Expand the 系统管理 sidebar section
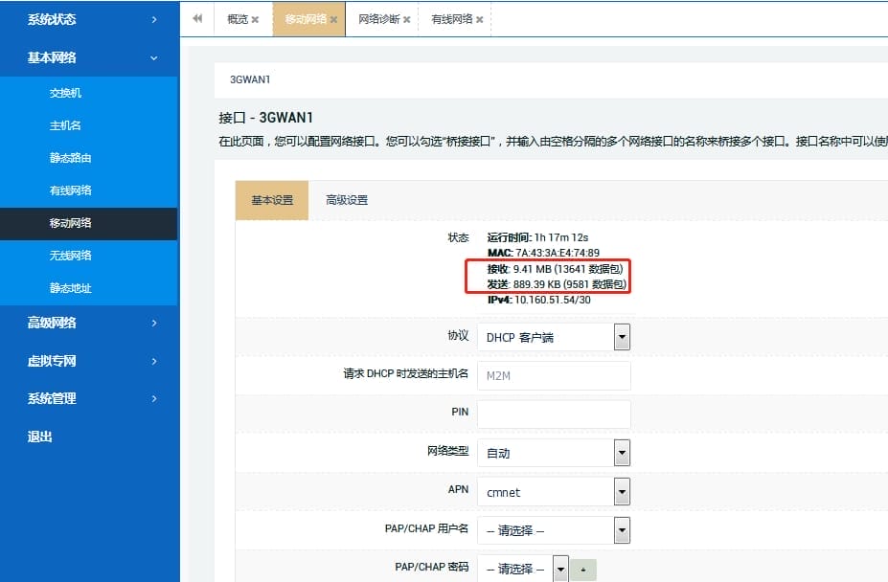Image resolution: width=888 pixels, height=582 pixels. coord(89,398)
